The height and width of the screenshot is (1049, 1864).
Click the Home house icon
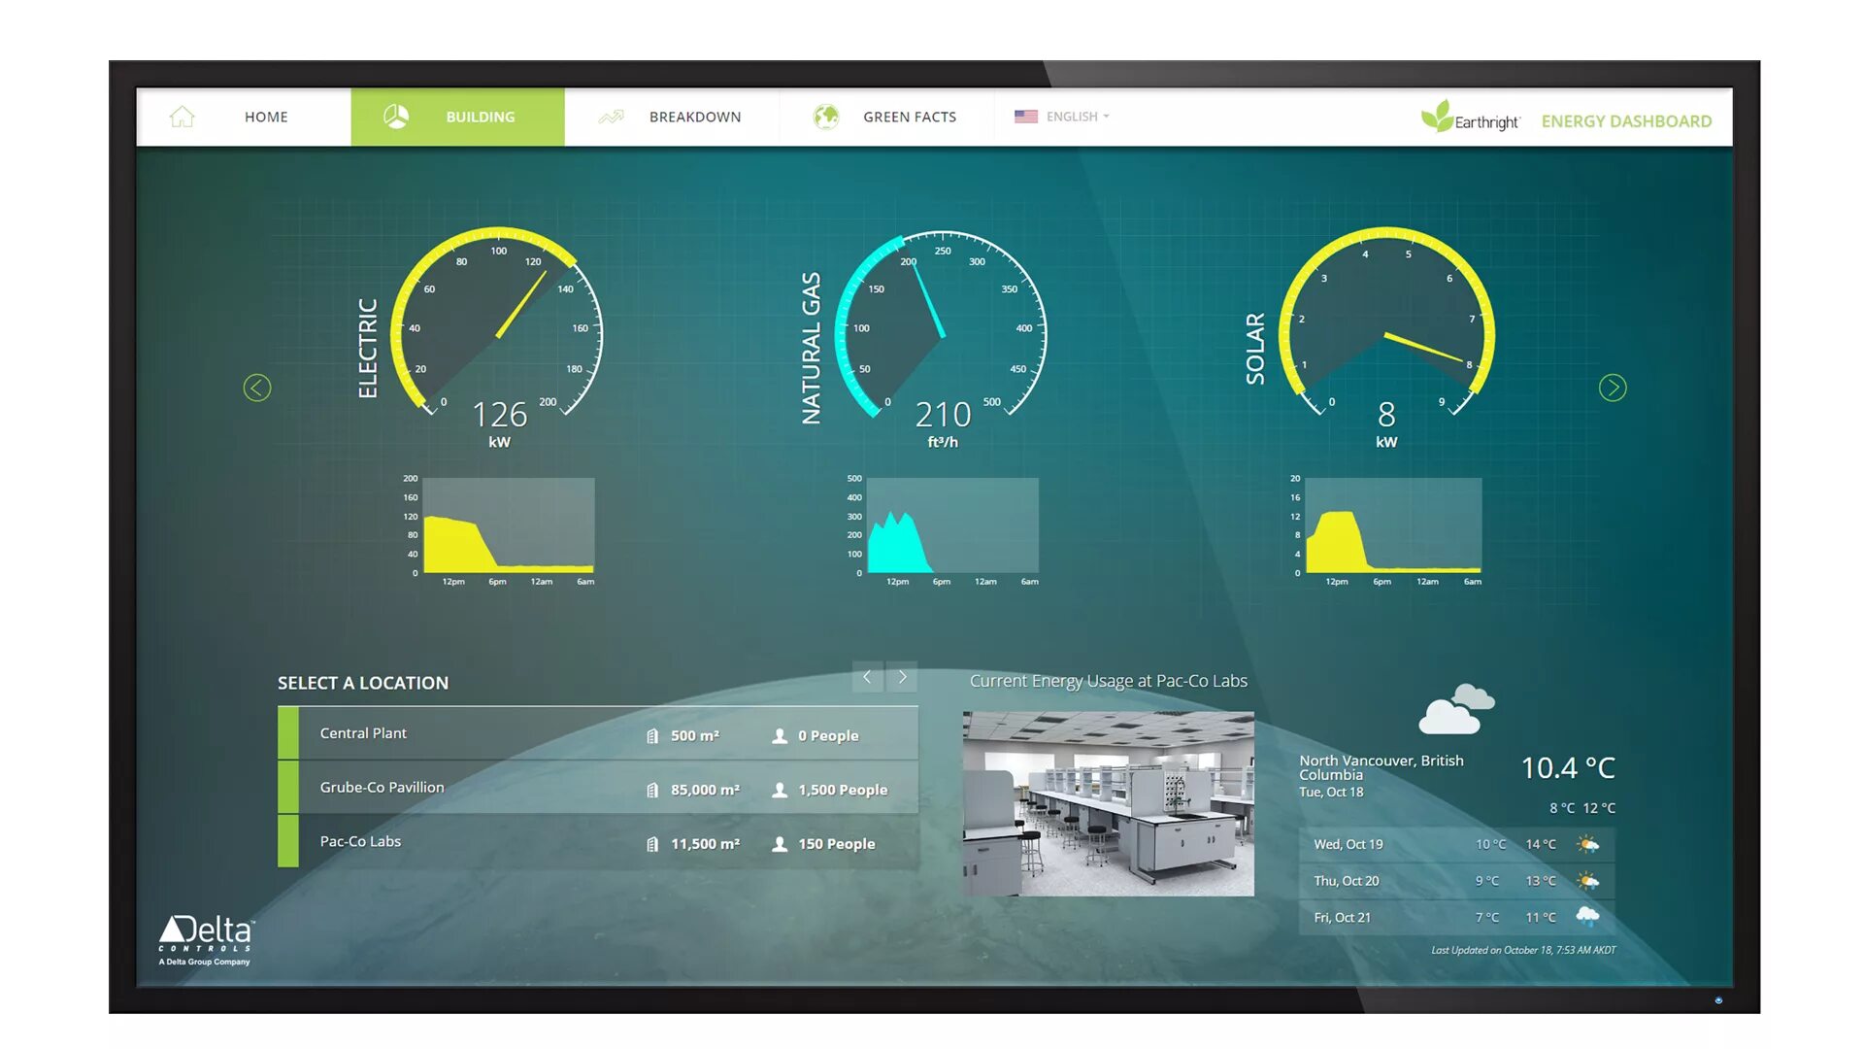click(x=182, y=117)
